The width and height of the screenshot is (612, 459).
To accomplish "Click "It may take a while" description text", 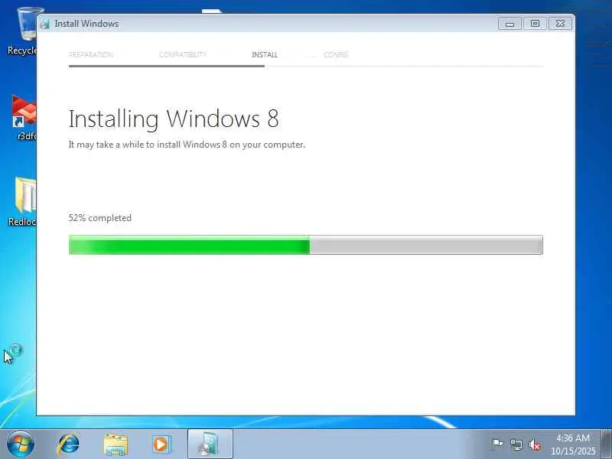I will (x=187, y=145).
